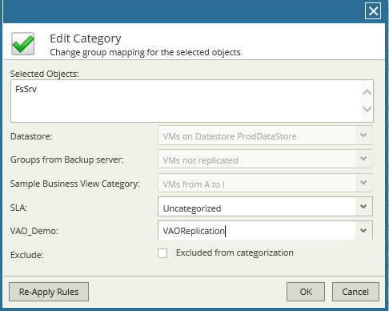Expand the SLA dropdown arrow
Screen dimensions: 389x311
pos(363,207)
